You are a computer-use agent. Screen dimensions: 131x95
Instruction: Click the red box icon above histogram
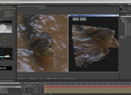click(x=13, y=47)
